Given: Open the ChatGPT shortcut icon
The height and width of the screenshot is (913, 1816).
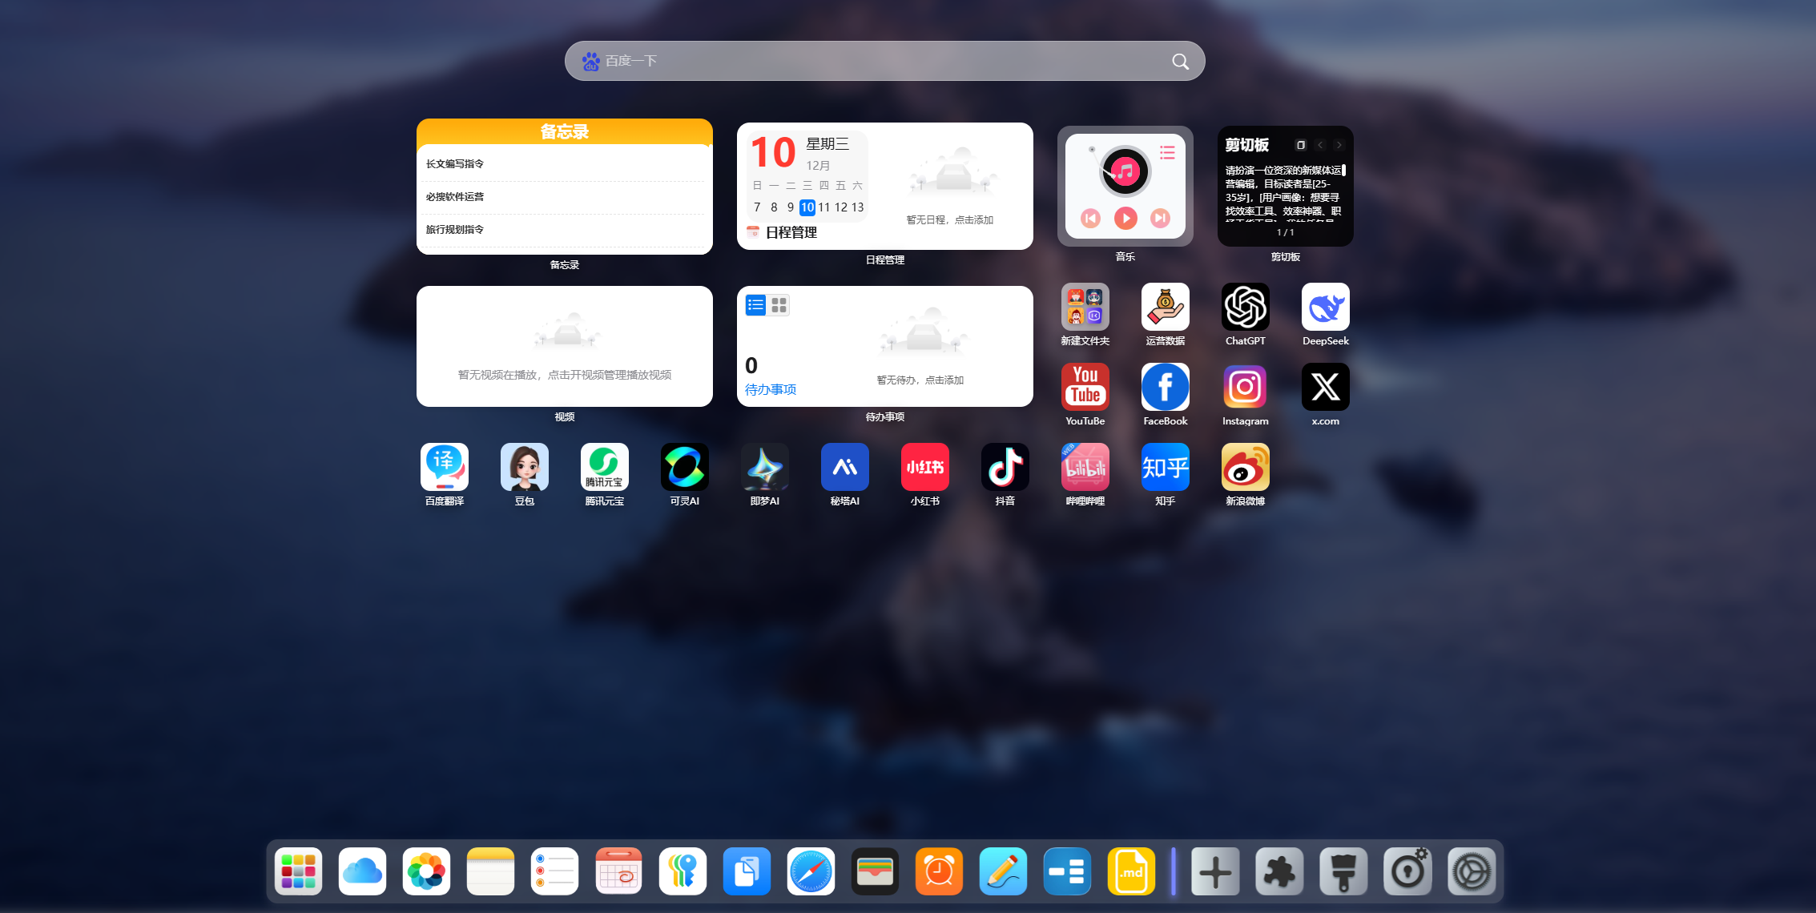Looking at the screenshot, I should pyautogui.click(x=1245, y=308).
